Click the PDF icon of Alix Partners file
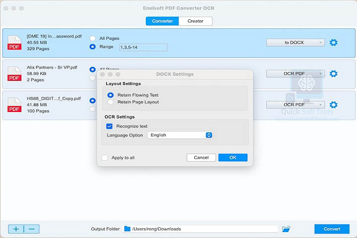This screenshot has height=238, width=357. click(14, 73)
